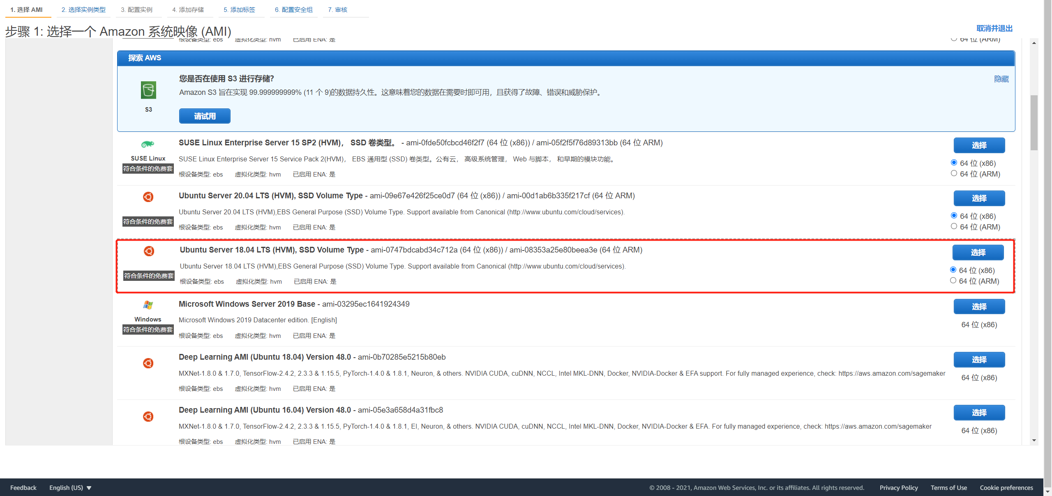Click Windows 符合条件的免费套 badge
Viewport: 1052px width, 496px height.
coord(148,330)
